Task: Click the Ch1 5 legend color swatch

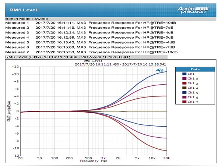Action: tap(184, 92)
